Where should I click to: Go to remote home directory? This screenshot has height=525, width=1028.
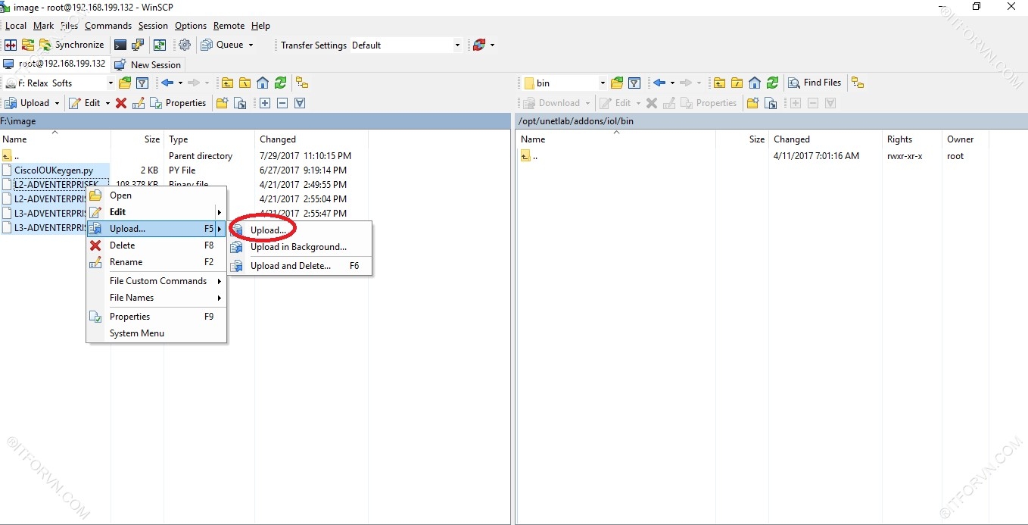pos(755,83)
